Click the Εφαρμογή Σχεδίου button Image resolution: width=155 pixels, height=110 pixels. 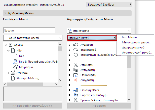[109, 5]
